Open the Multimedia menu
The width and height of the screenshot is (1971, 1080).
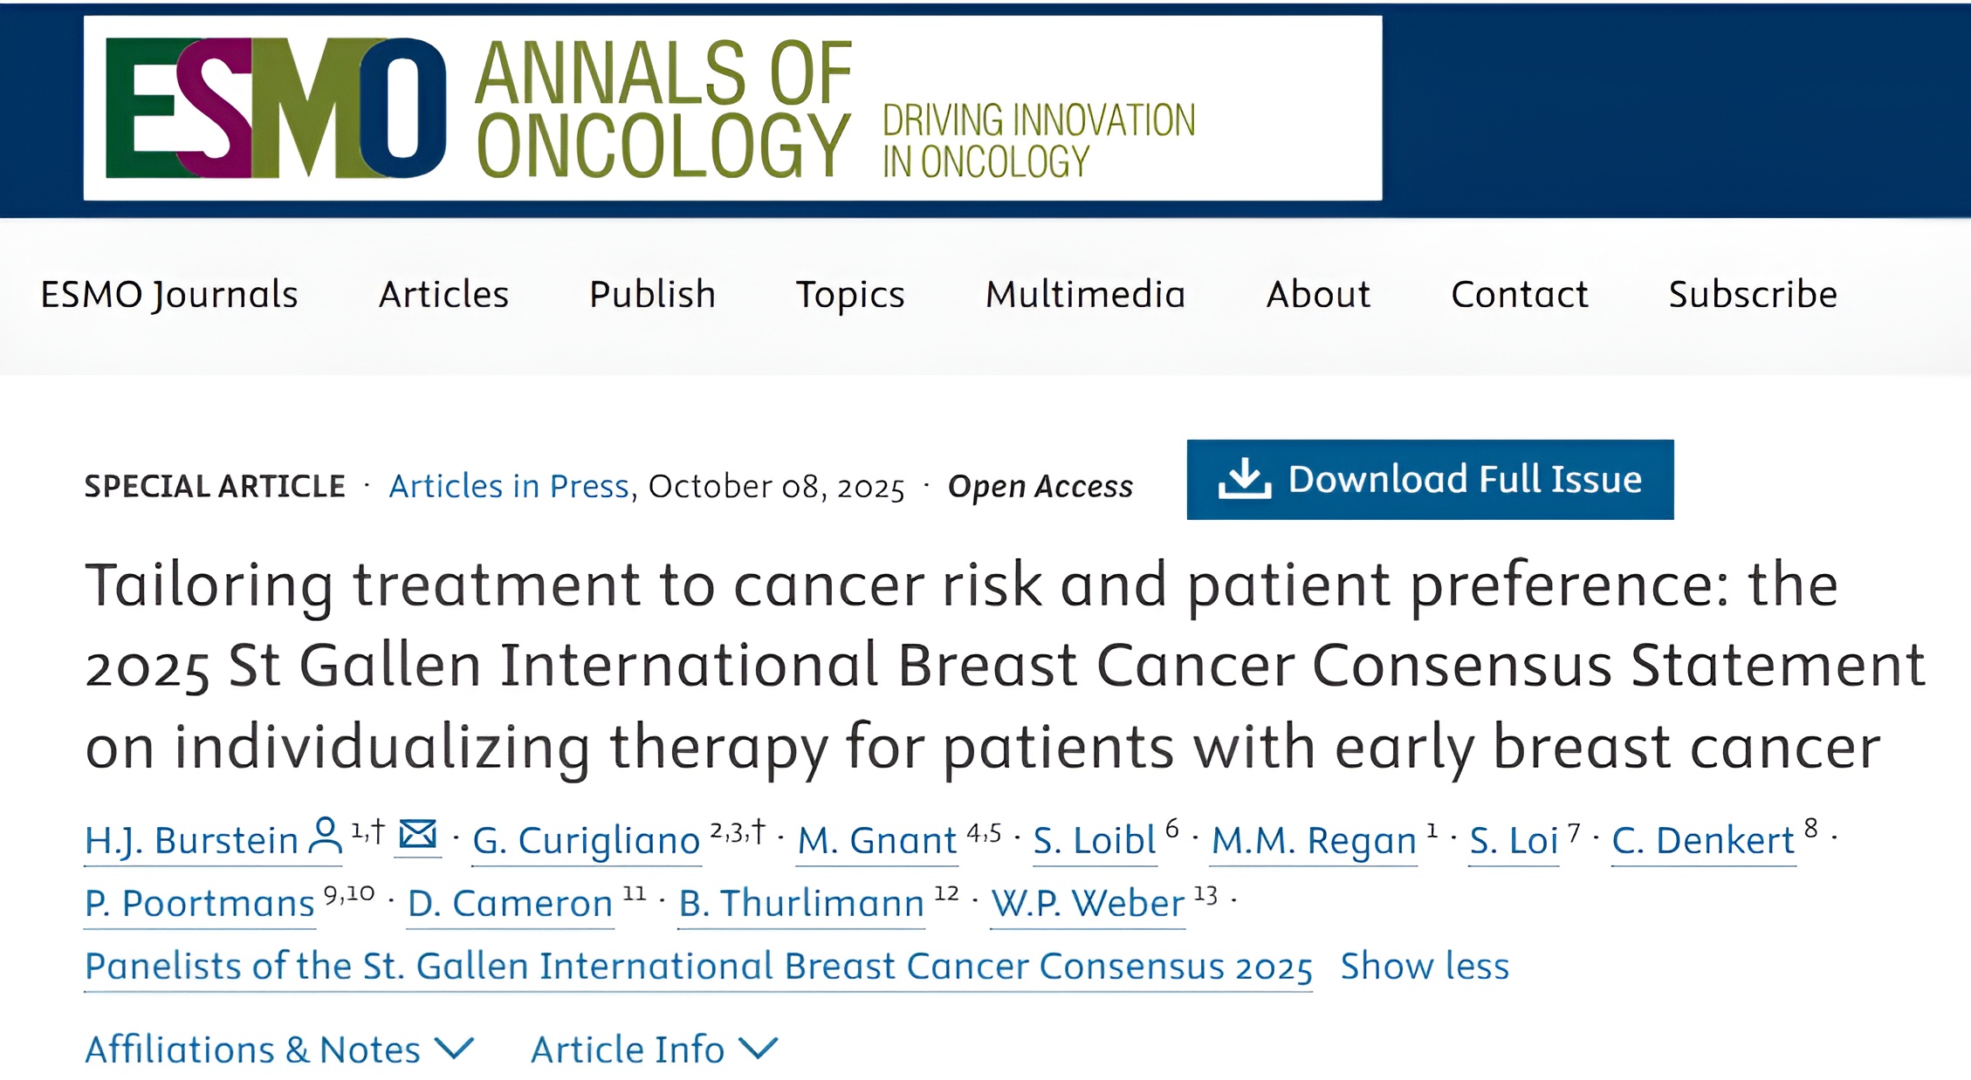[1085, 295]
